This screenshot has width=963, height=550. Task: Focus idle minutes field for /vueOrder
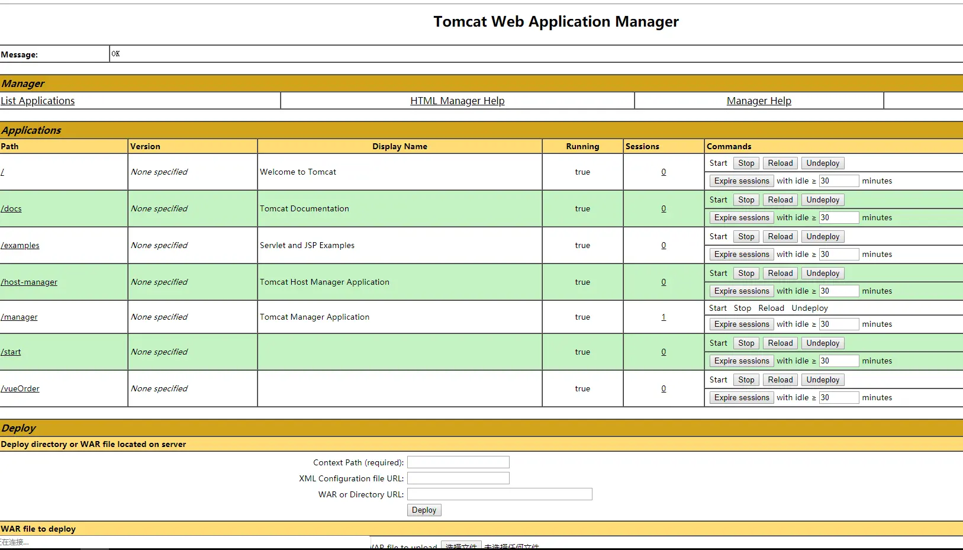click(839, 398)
